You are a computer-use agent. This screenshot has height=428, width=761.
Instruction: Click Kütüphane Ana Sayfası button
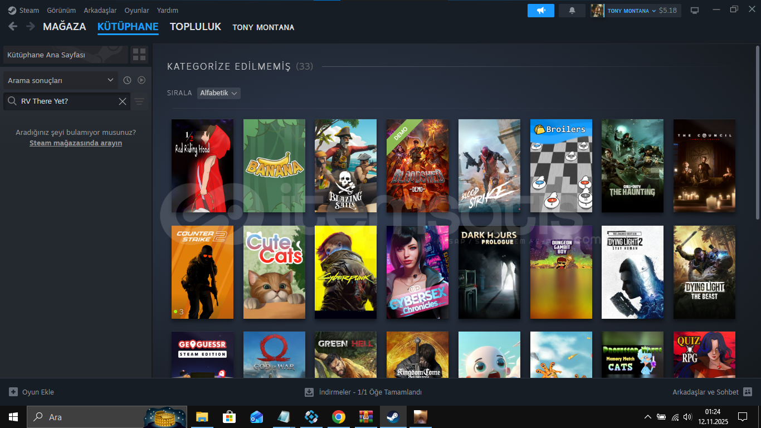click(66, 55)
